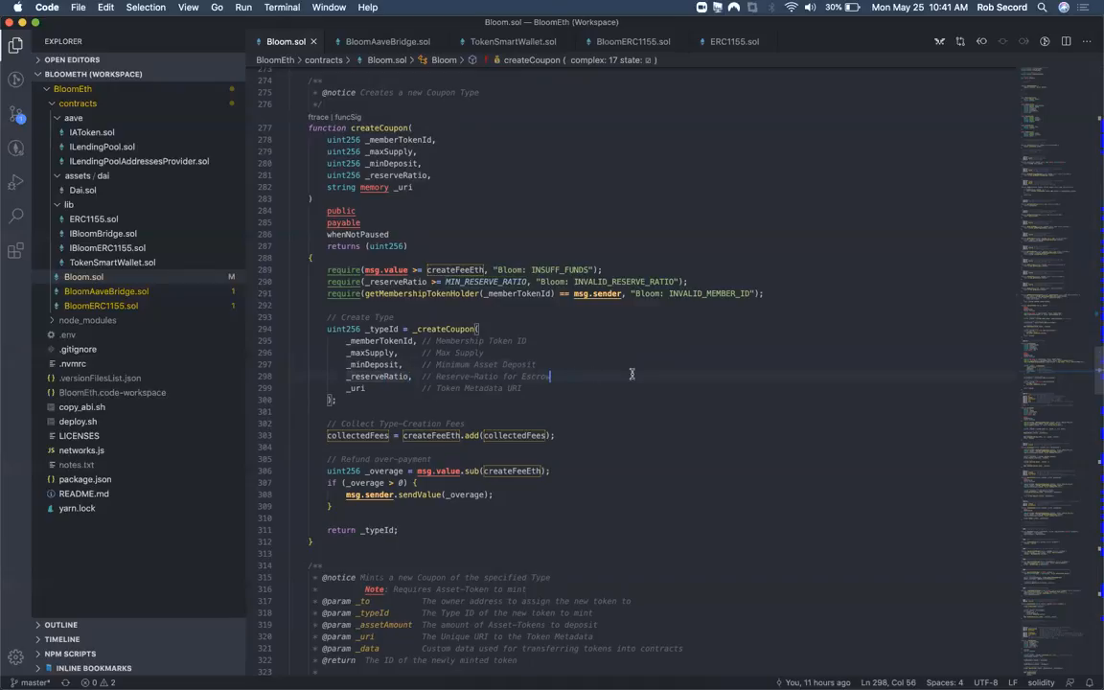Open macOS Spotlight search icon
Screen dimensions: 1104x690
click(1042, 7)
